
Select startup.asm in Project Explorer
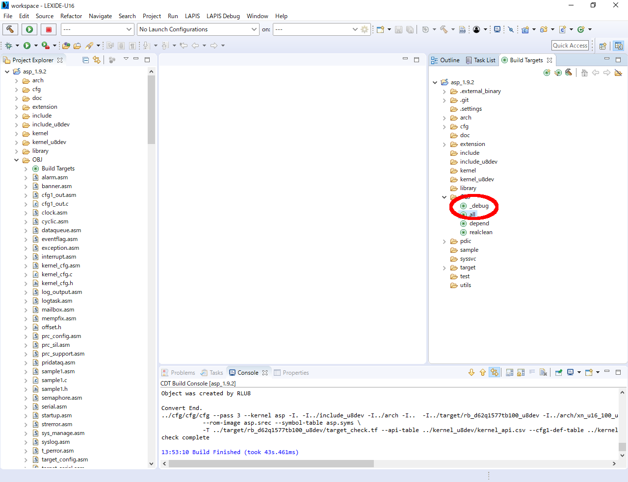tap(52, 415)
